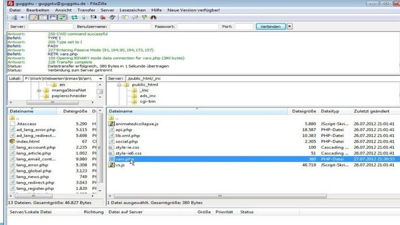The image size is (400, 225).
Task: Click server file list horizontal scrollbar
Action: click(x=220, y=196)
